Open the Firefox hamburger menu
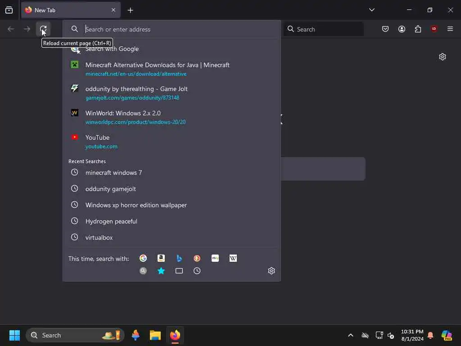 pyautogui.click(x=450, y=29)
